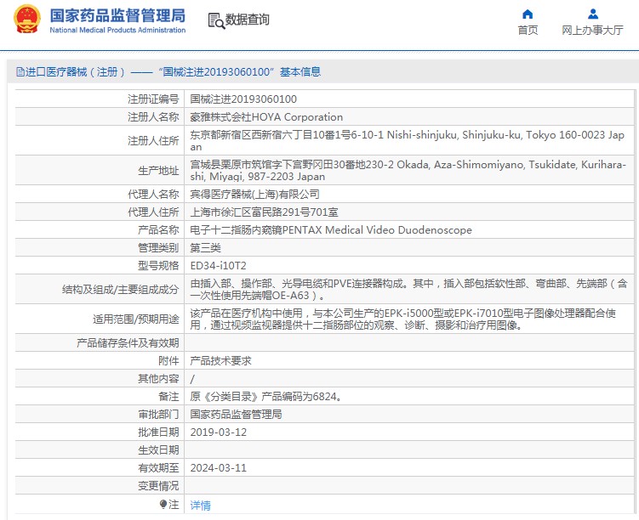
Task: Click the 审批部门 row label
Action: pos(158,415)
